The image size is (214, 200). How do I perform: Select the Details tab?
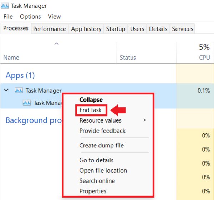click(x=158, y=29)
